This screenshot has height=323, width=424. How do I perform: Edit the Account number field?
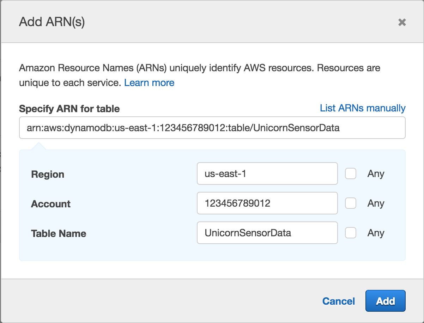click(x=267, y=203)
